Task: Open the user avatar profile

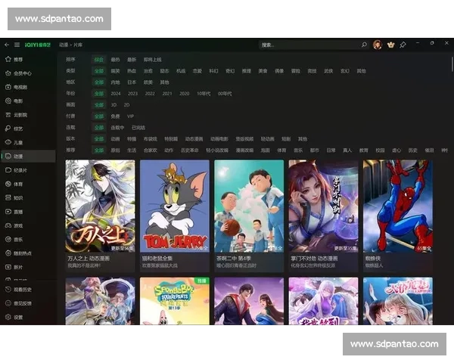Action: click(378, 45)
